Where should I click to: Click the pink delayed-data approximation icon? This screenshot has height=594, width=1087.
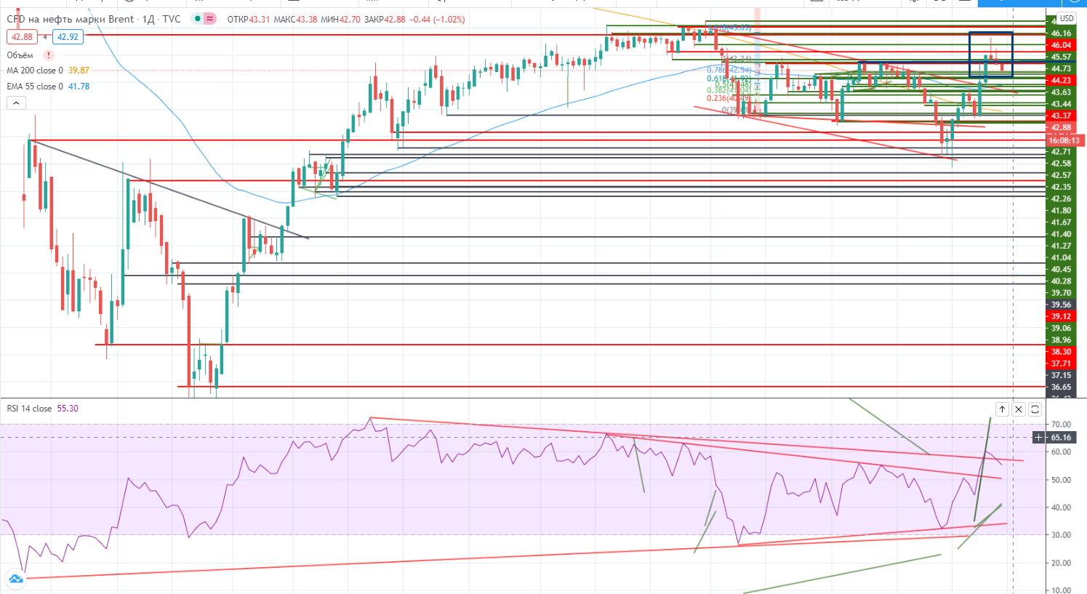coord(210,19)
